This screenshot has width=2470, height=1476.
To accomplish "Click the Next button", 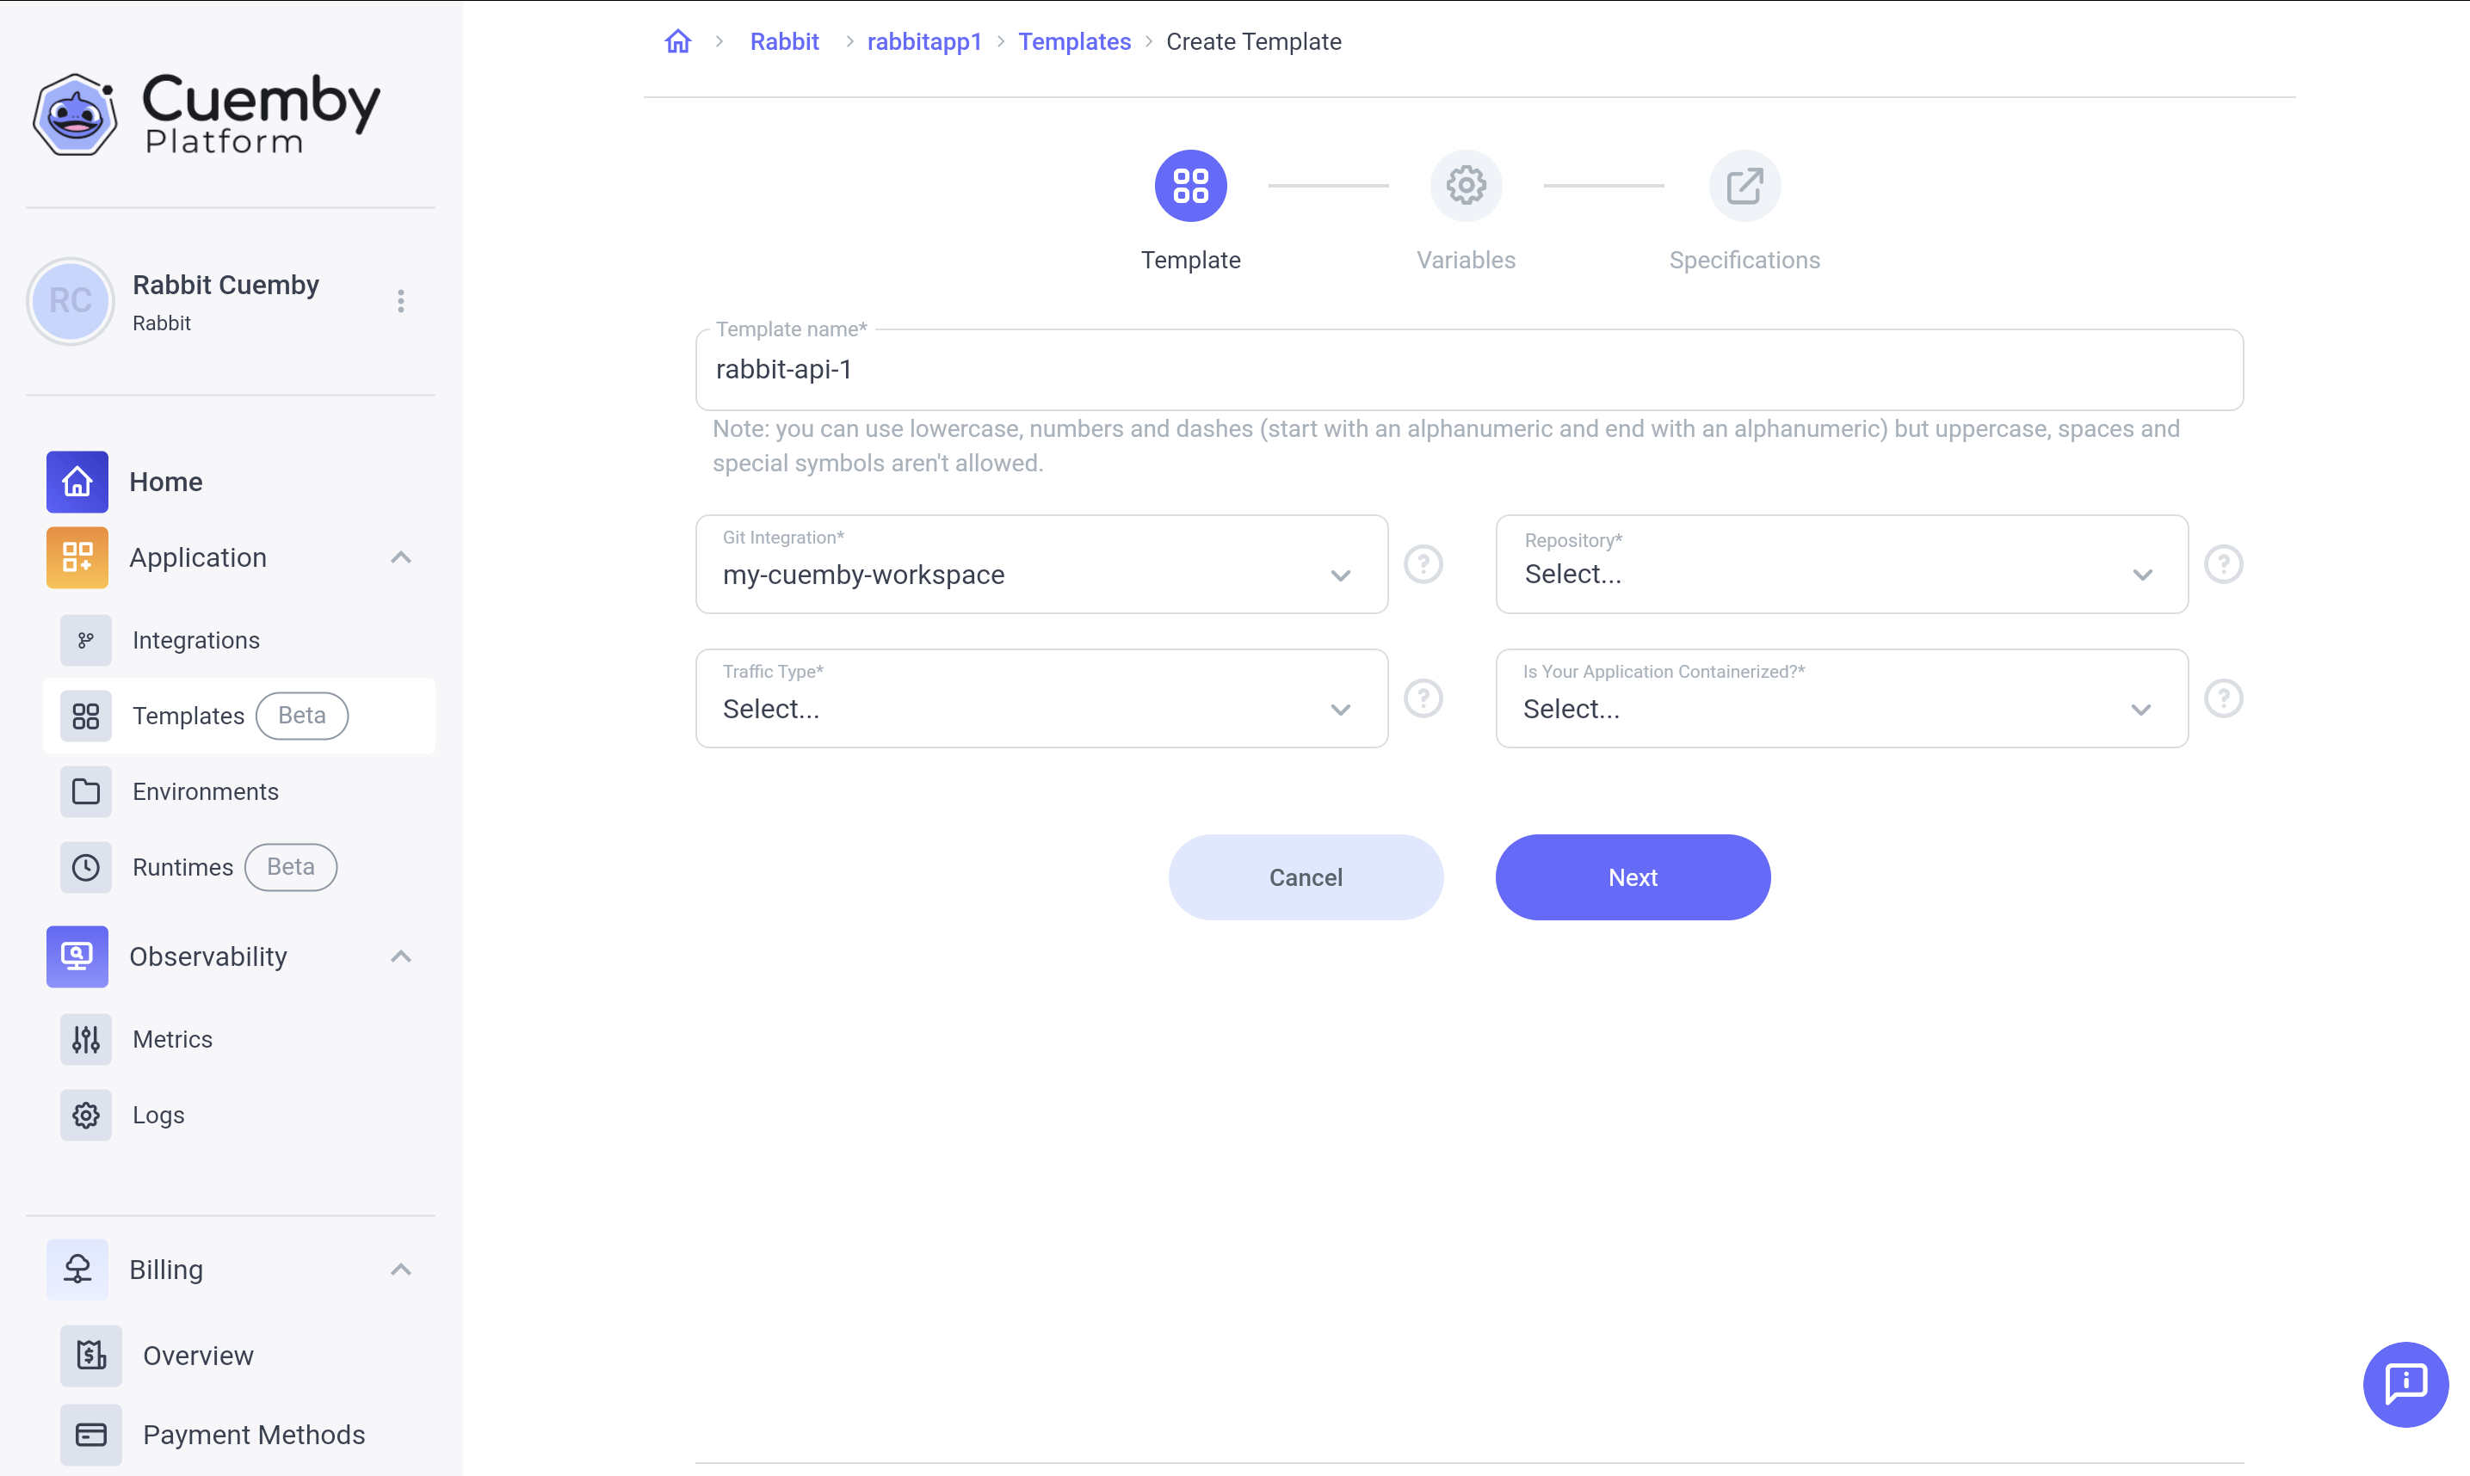I will pos(1632,877).
